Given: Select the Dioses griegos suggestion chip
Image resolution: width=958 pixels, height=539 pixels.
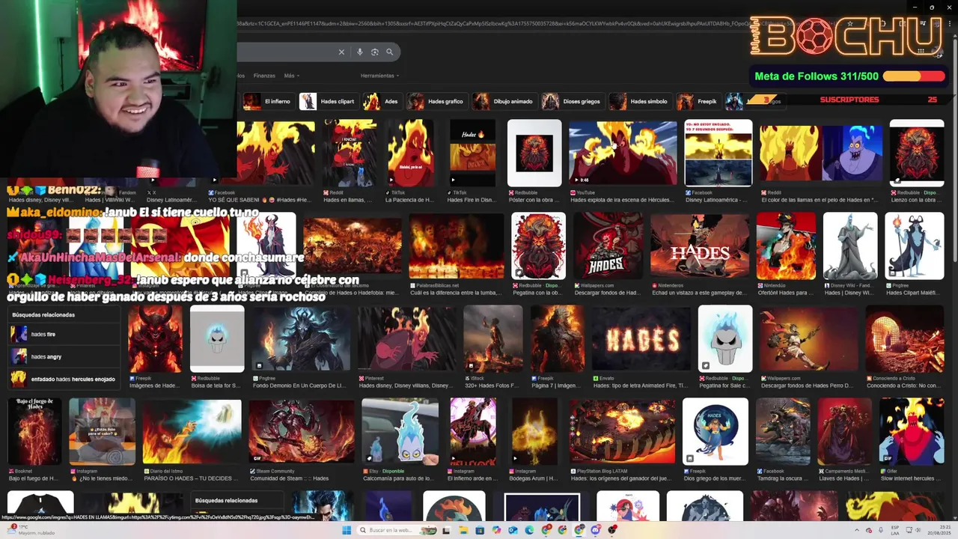Looking at the screenshot, I should 573,101.
